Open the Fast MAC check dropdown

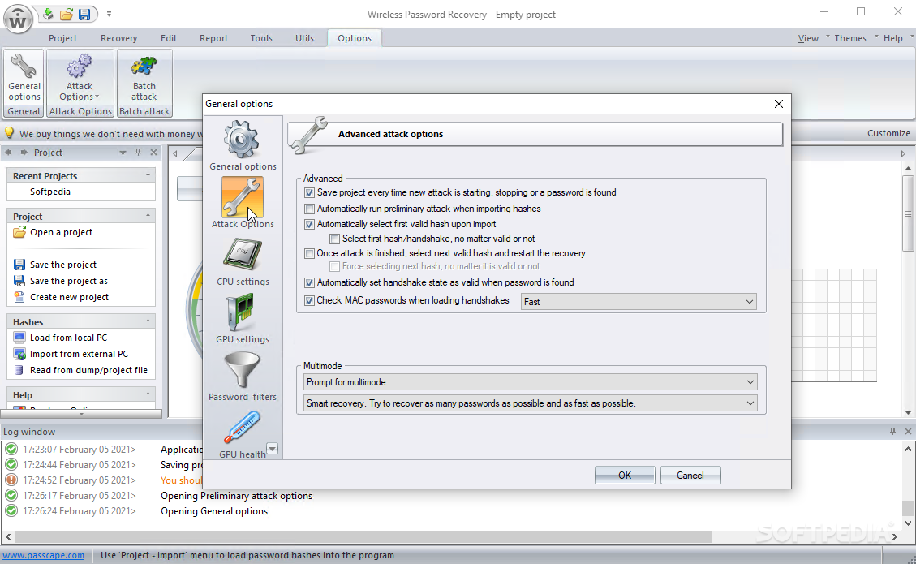(639, 302)
